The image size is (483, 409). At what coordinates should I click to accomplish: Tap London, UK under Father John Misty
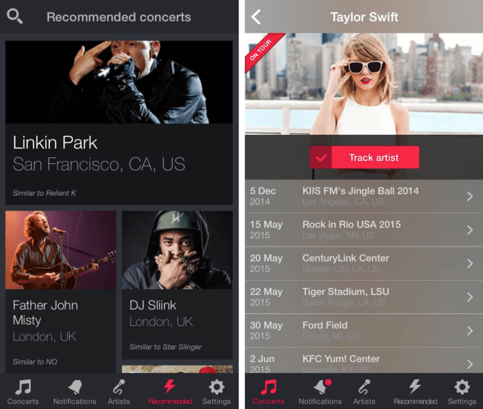[x=44, y=337]
